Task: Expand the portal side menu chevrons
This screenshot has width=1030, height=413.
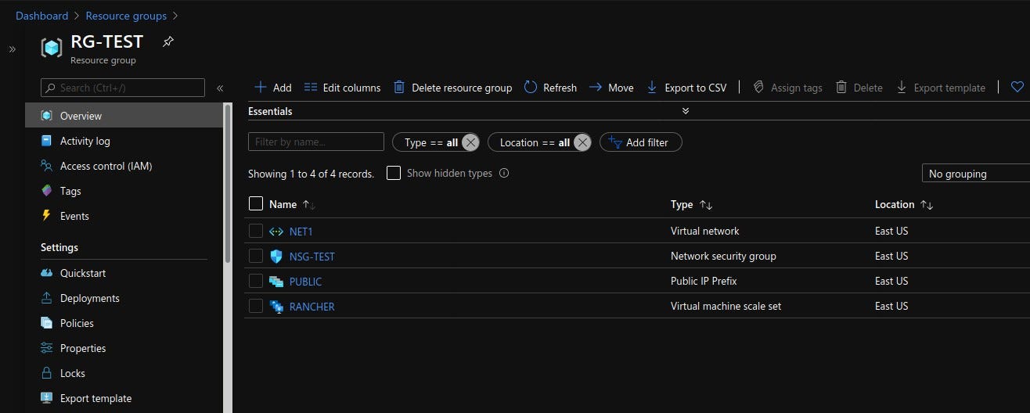Action: coord(13,49)
